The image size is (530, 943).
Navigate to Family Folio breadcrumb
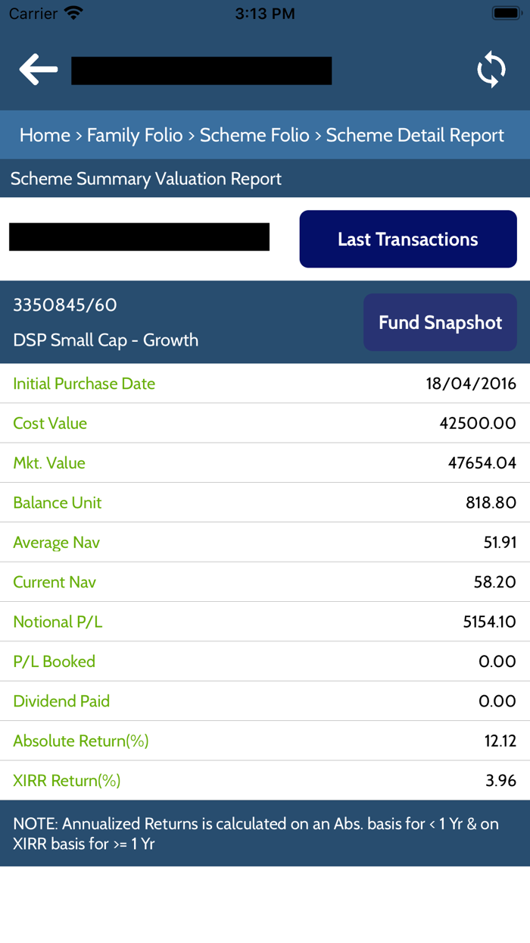click(x=135, y=136)
